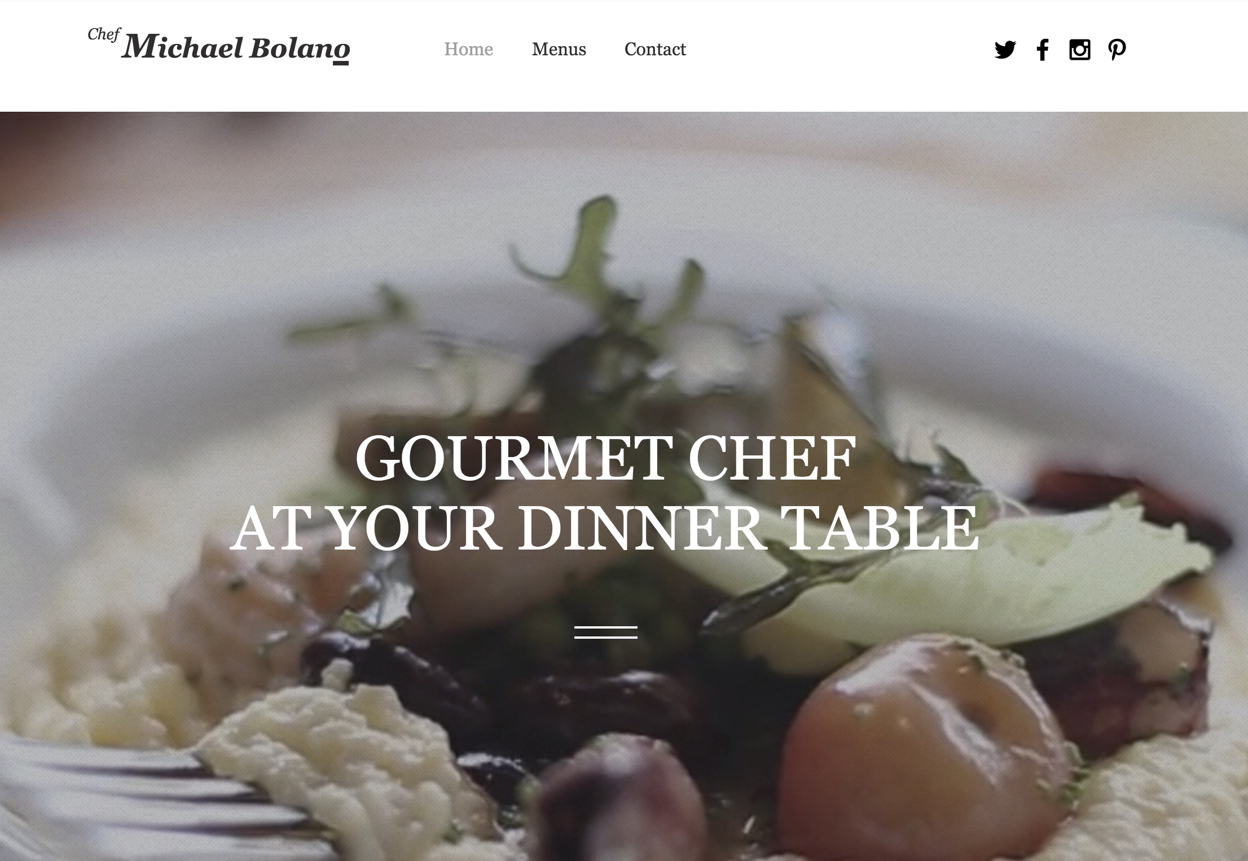
Task: Click the 'AT YOUR DINNER TABLE' headline
Action: 605,528
